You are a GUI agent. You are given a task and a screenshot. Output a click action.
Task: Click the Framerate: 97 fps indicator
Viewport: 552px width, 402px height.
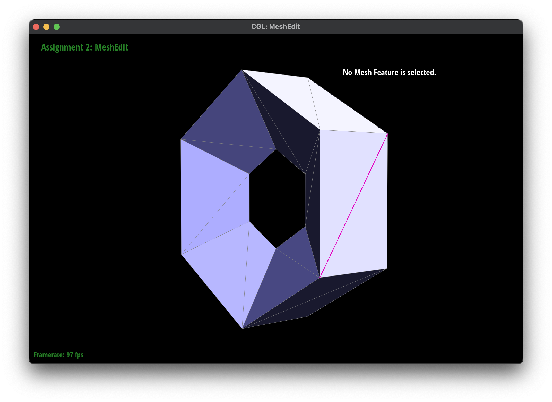58,355
